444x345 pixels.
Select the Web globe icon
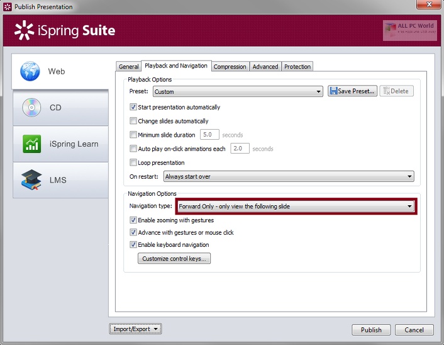tap(30, 71)
